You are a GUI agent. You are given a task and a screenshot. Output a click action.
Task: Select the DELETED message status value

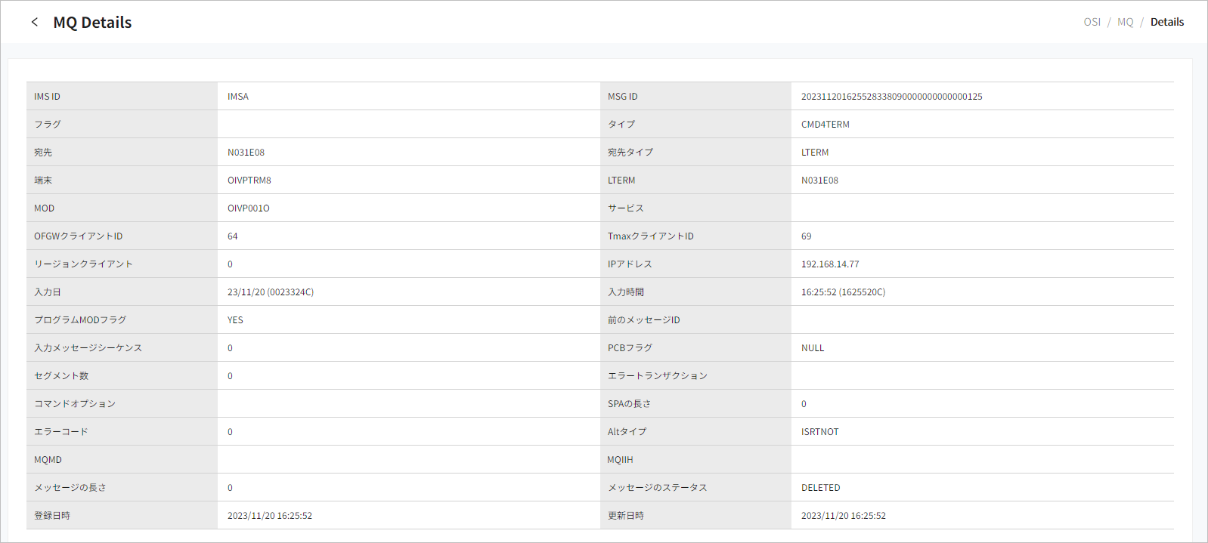(820, 488)
